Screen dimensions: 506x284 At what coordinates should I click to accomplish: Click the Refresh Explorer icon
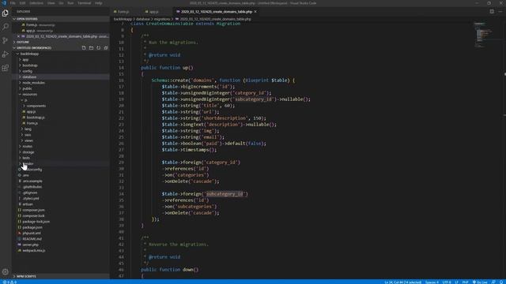(x=98, y=48)
